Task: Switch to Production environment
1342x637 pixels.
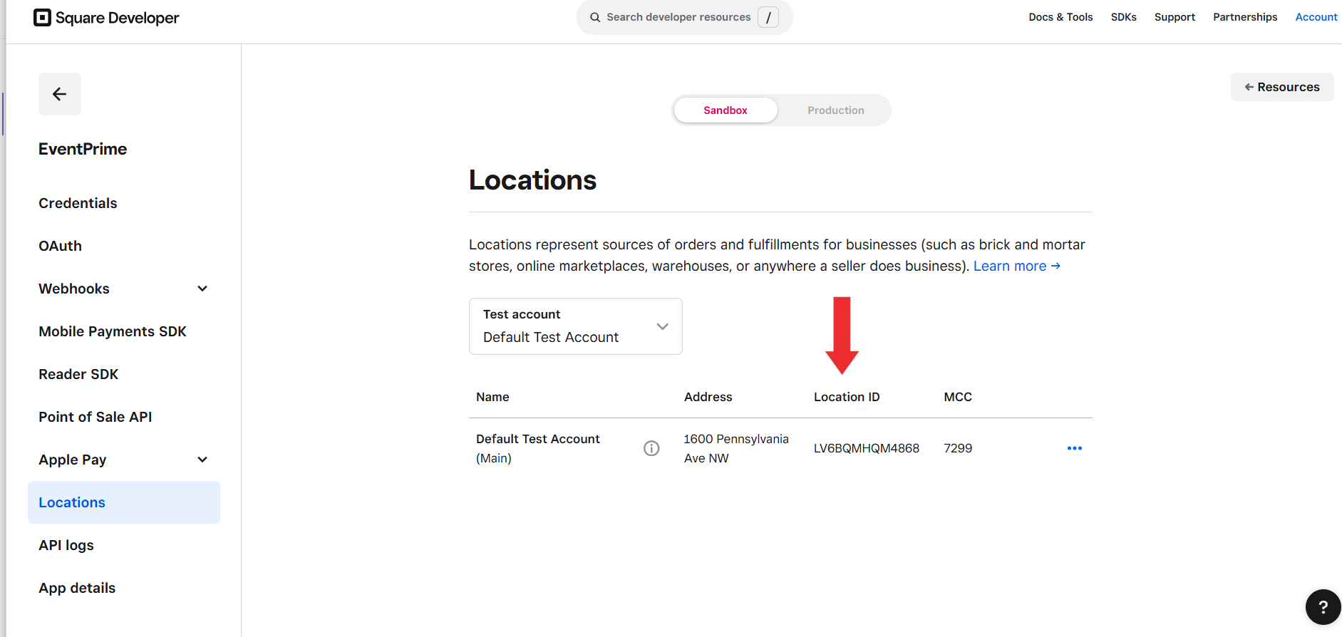Action: click(x=835, y=110)
